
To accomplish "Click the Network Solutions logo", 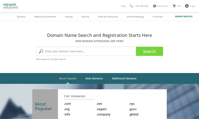I will click(11, 6).
